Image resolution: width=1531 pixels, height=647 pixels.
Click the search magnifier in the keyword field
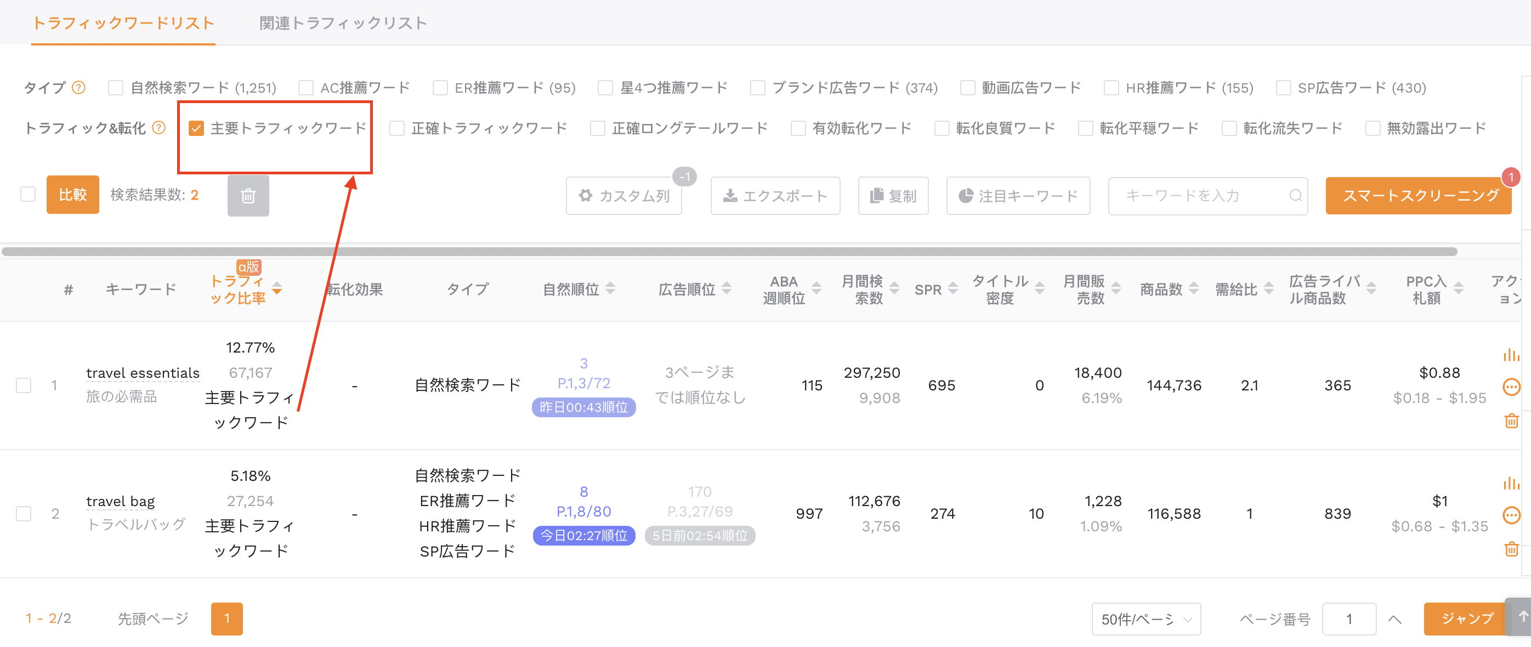[1295, 195]
